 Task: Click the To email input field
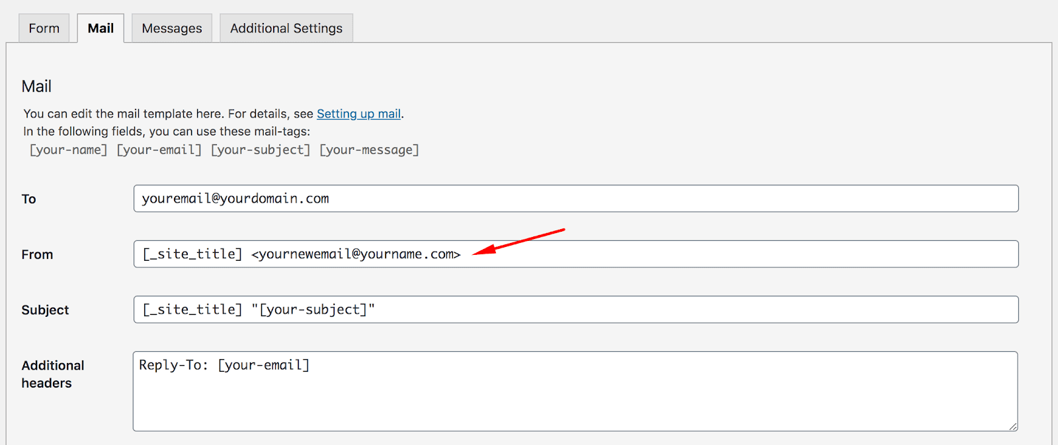[575, 199]
